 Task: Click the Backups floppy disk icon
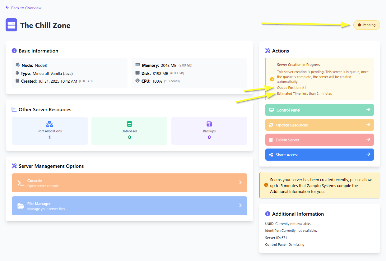(x=209, y=124)
